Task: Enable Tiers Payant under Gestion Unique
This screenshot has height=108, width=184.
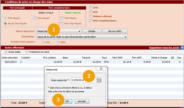Action: pos(35,18)
